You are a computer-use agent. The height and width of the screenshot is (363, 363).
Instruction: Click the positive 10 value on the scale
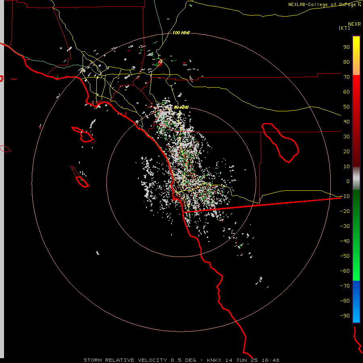click(346, 167)
